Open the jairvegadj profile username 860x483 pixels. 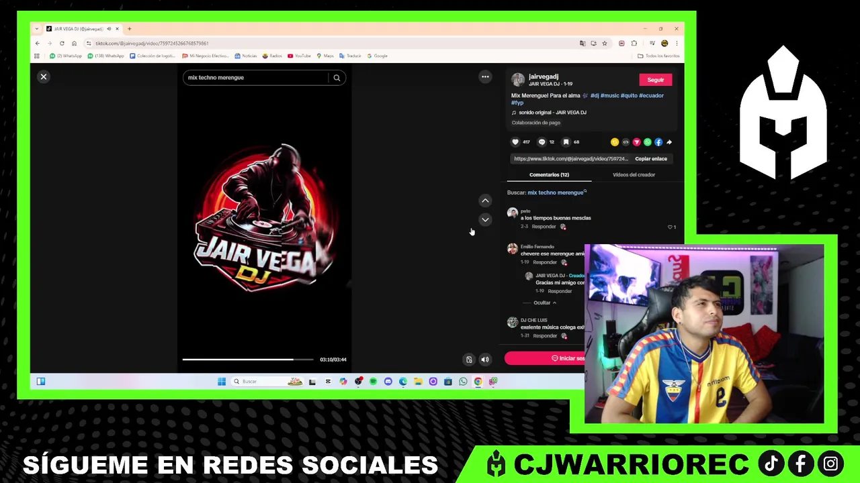(x=544, y=76)
